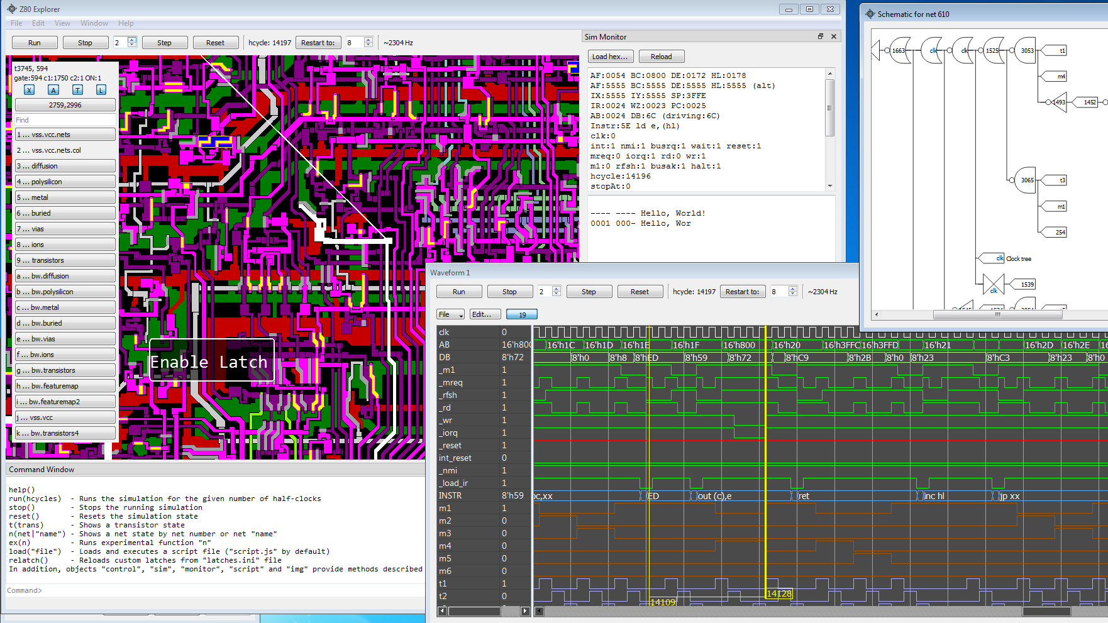Toggle the diffusion layer button
The image size is (1108, 623).
coord(65,166)
